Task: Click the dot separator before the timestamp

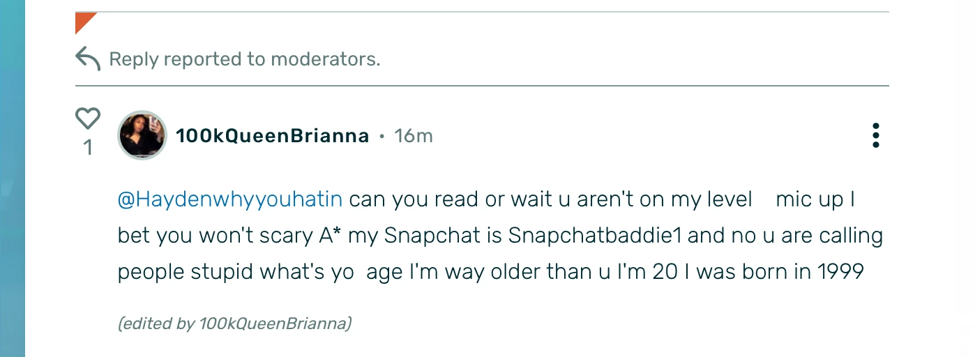Action: [x=382, y=137]
